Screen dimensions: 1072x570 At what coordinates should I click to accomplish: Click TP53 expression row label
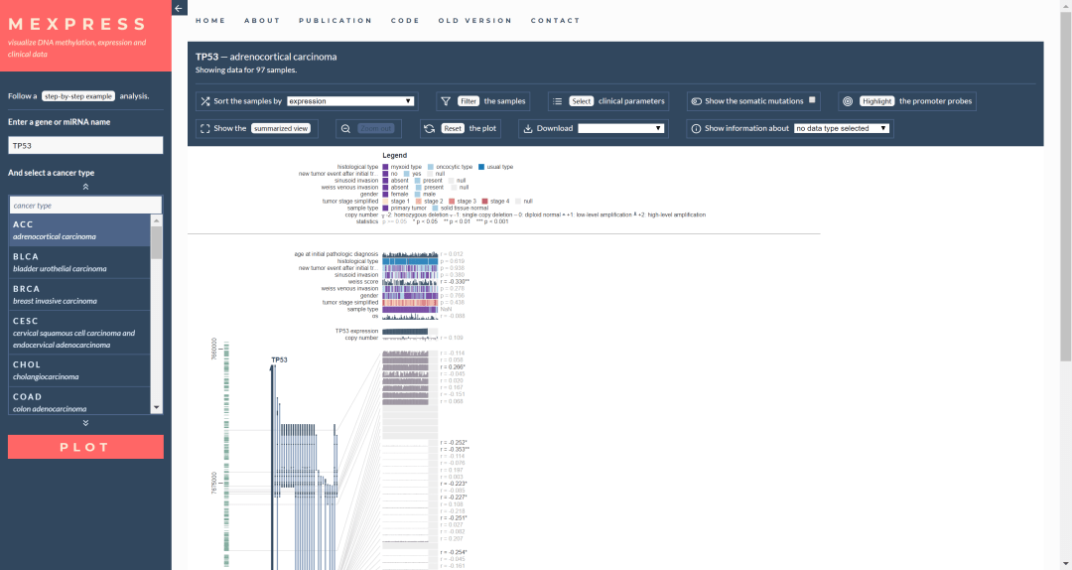356,332
